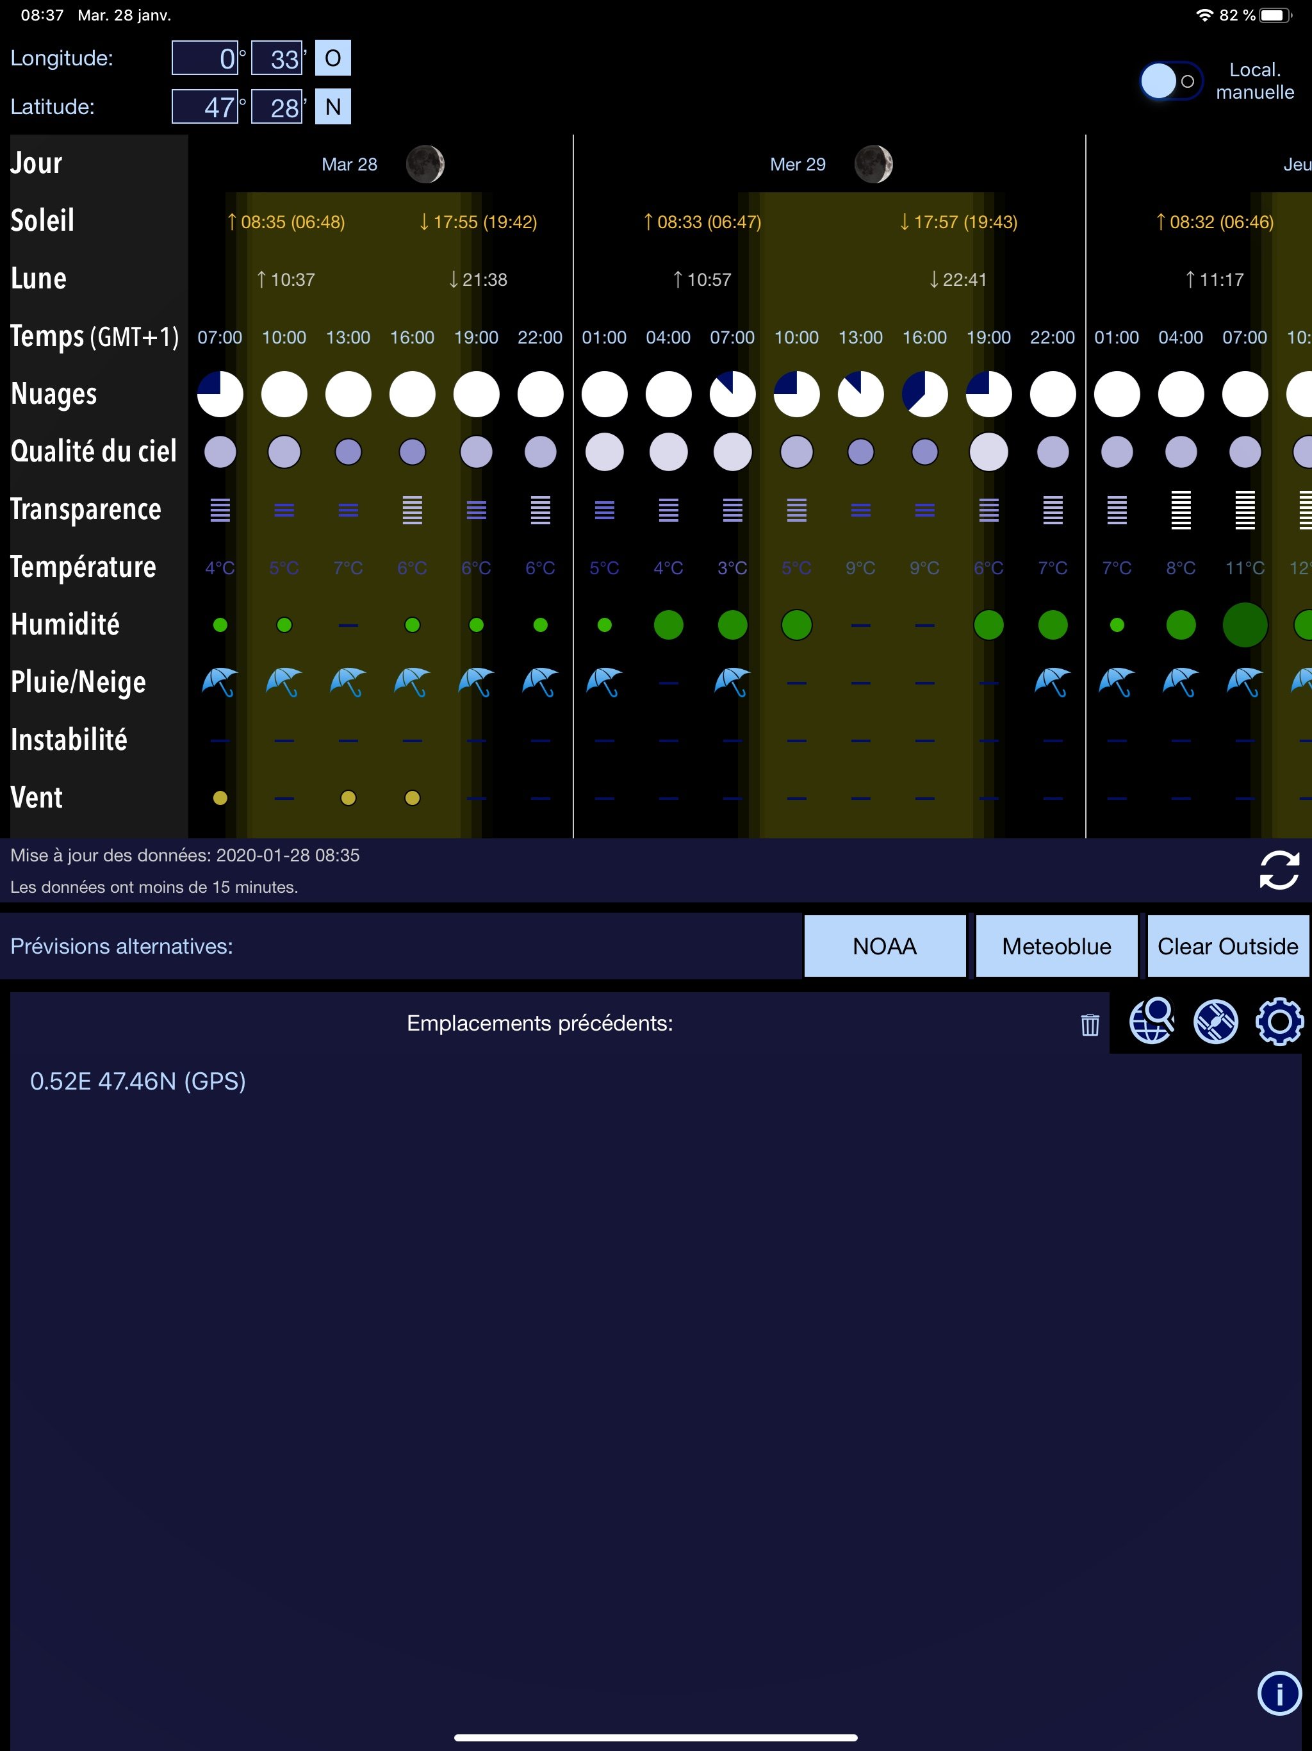Open the Meteoblue alternative forecast
1312x1751 pixels.
(1056, 946)
